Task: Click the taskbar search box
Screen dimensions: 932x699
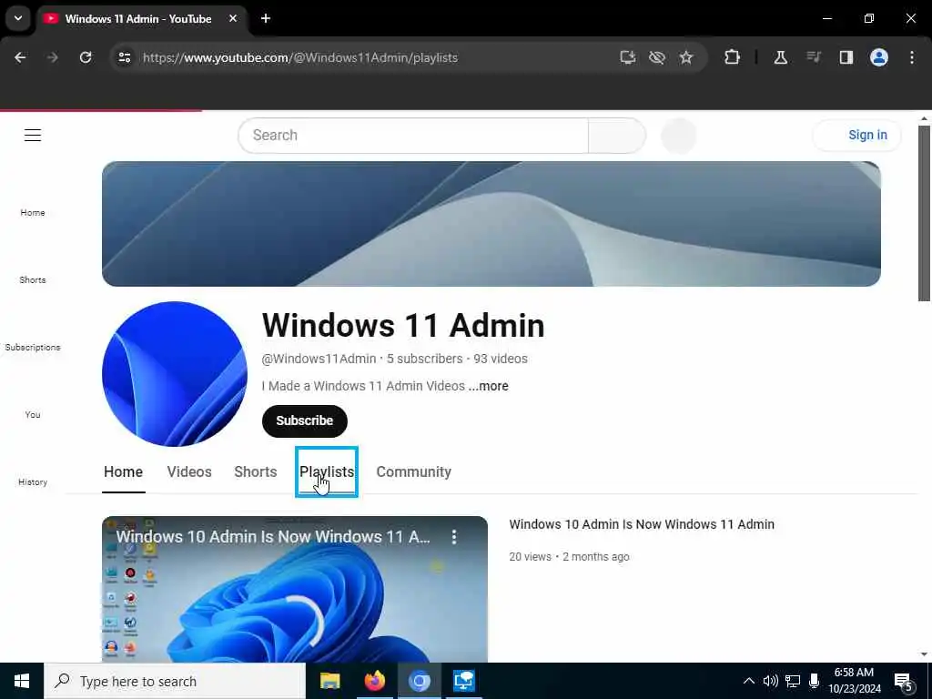Action: pyautogui.click(x=175, y=681)
